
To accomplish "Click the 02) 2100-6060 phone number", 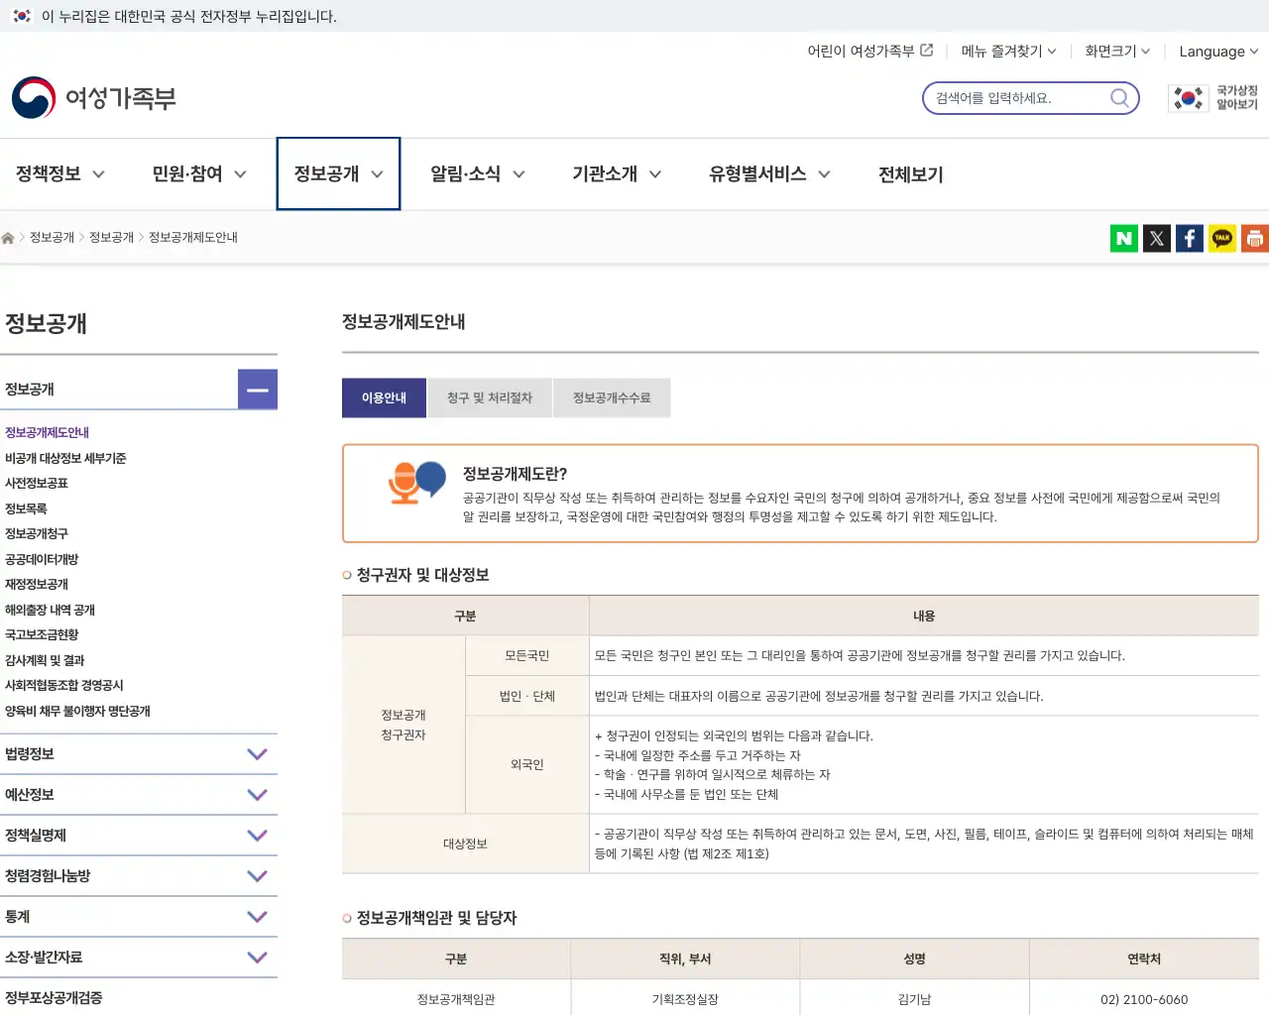I will point(1144,999).
